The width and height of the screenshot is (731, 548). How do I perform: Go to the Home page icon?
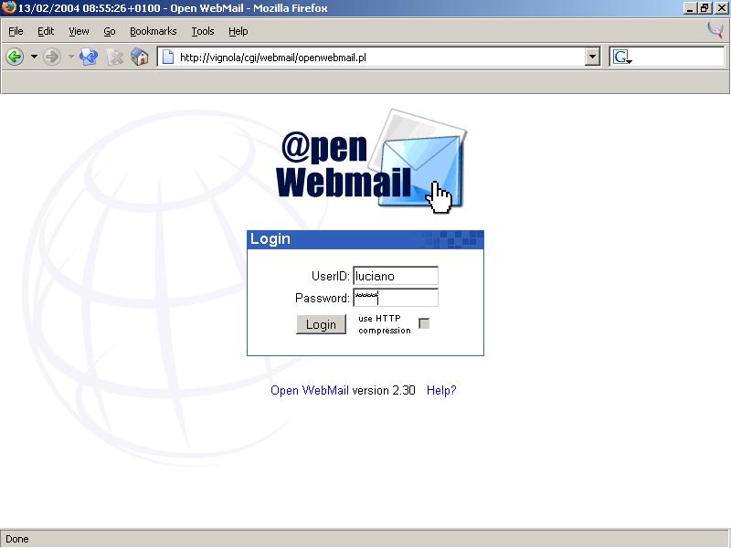click(140, 57)
